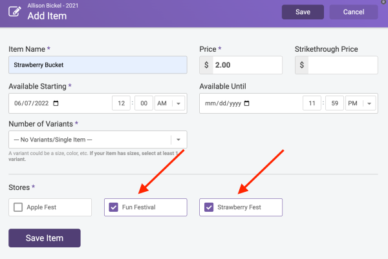388x259 pixels.
Task: Click the edit pencil icon in header
Action: 15,12
